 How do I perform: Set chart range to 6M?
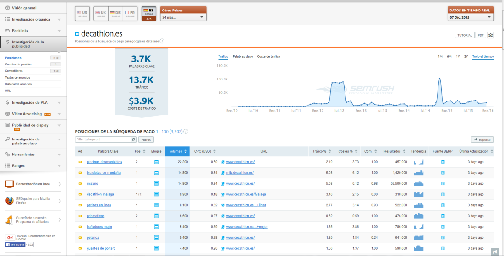coord(449,57)
